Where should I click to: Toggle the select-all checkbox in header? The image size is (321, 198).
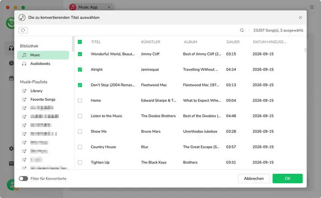coord(80,42)
